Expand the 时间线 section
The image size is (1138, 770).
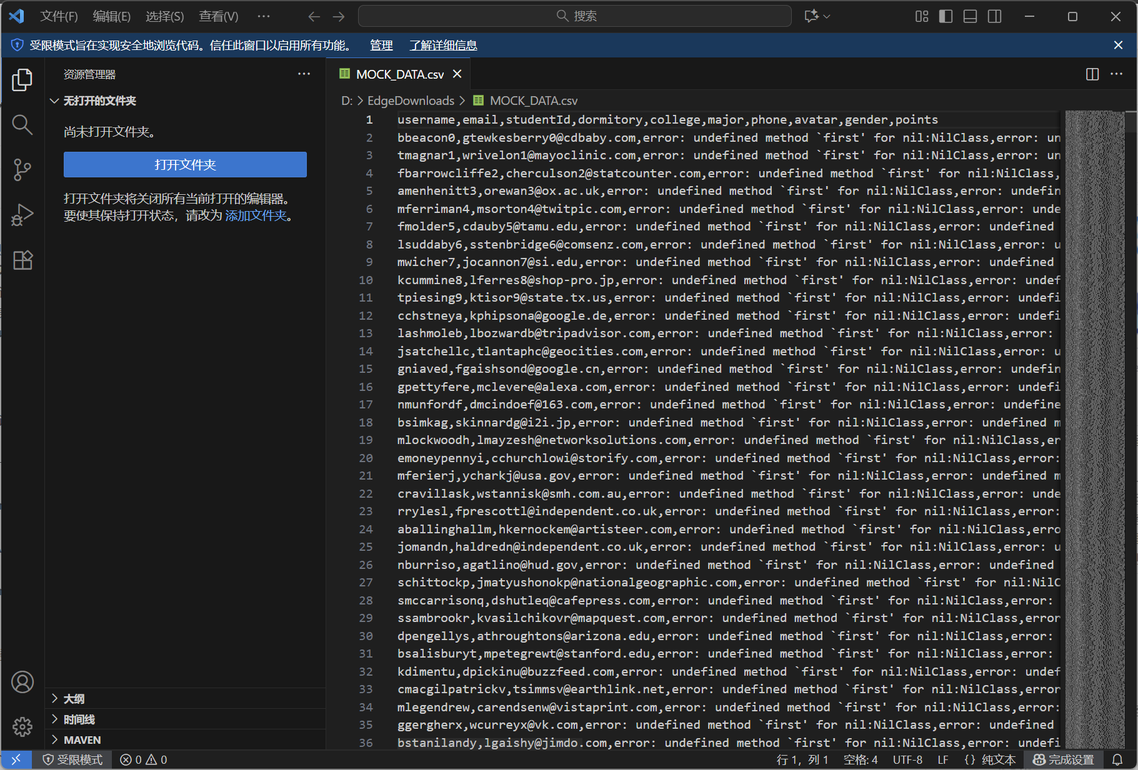[185, 719]
